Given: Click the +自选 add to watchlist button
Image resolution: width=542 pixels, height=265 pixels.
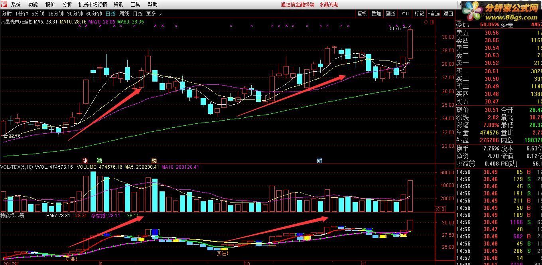Looking at the screenshot, I should click(434, 14).
